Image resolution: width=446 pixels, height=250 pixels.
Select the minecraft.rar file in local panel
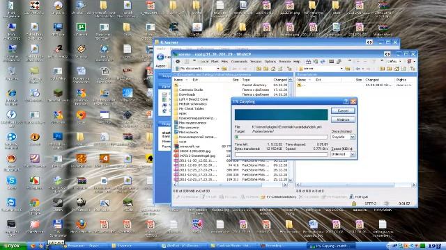(190, 147)
